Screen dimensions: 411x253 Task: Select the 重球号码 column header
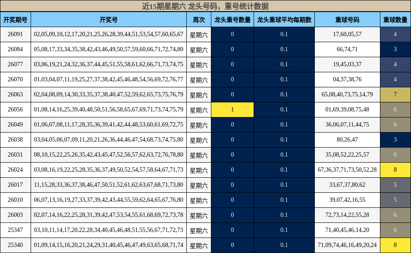(347, 19)
